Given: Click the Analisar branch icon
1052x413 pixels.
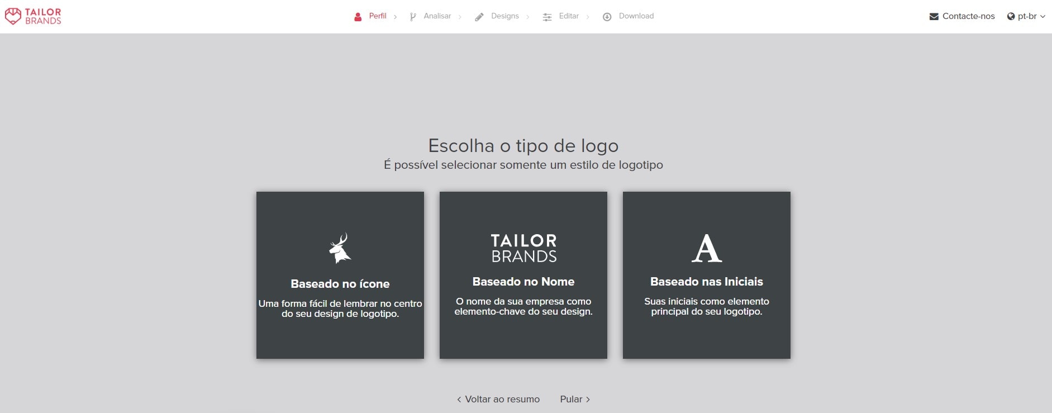Looking at the screenshot, I should coord(413,17).
